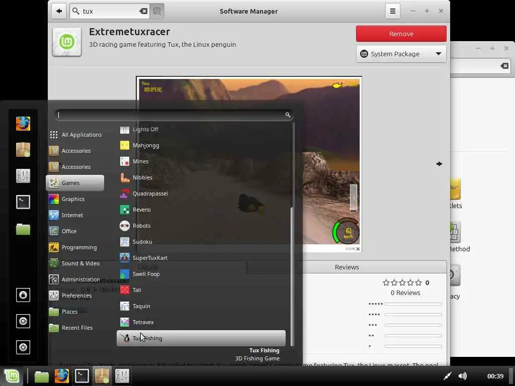
Task: Open System Settings from the menu favorites sidebar
Action: tap(23, 176)
